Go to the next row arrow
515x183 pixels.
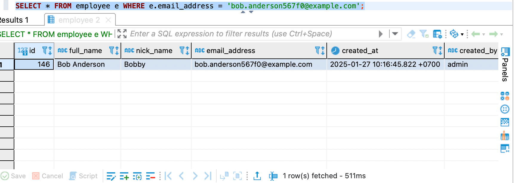195,176
